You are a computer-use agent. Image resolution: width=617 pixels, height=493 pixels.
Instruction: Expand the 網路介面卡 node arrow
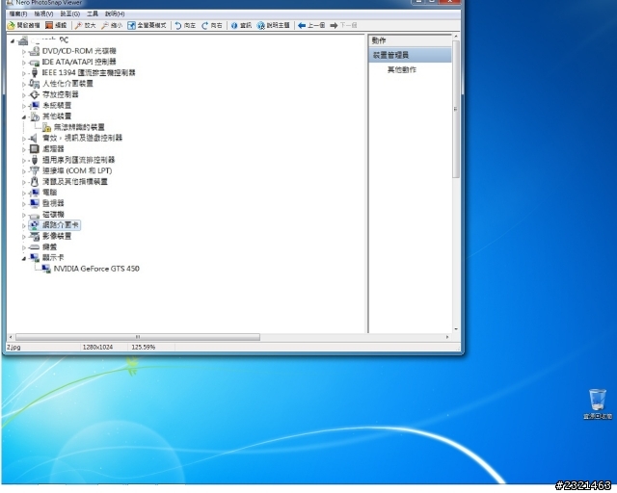pyautogui.click(x=23, y=225)
